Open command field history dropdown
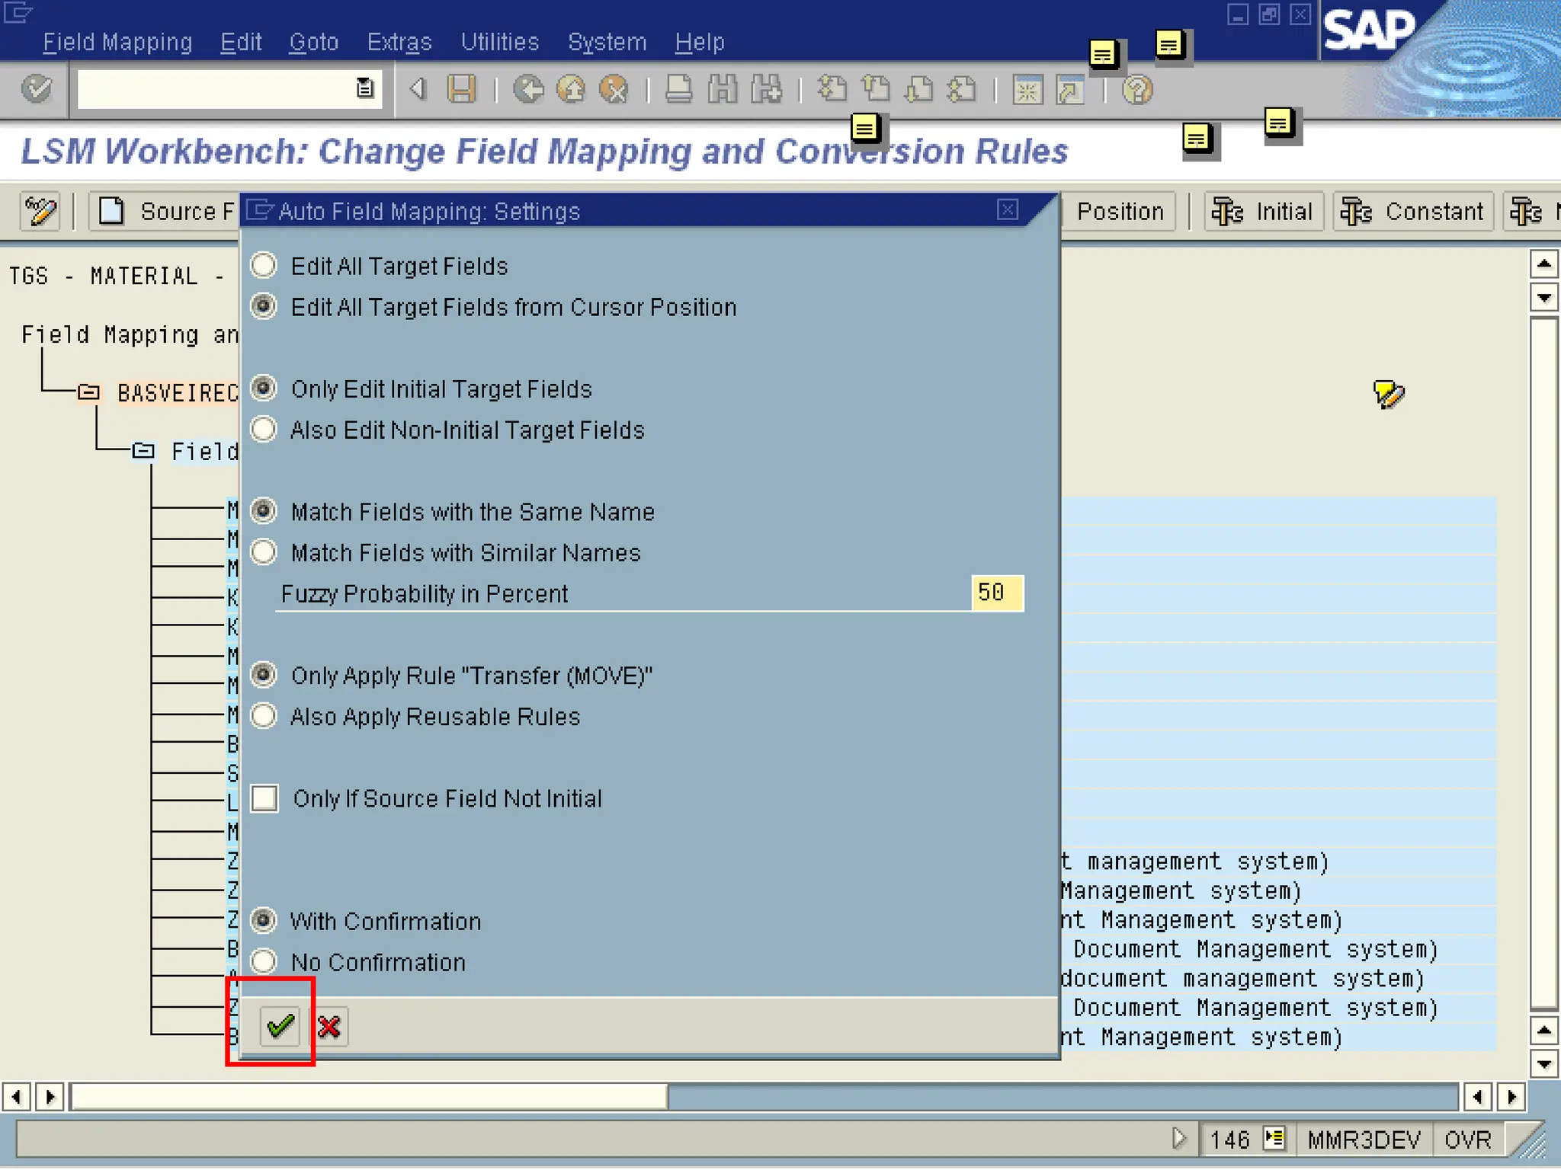Image resolution: width=1561 pixels, height=1170 pixels. tap(365, 88)
